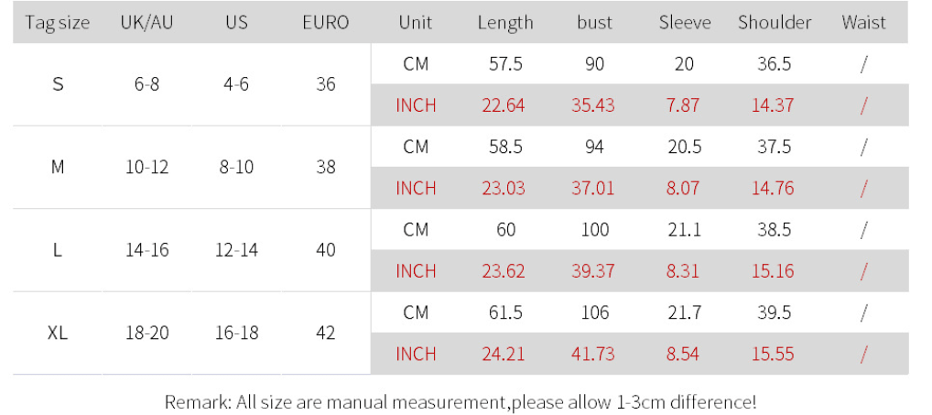Click the 41.73 inch bust value
The width and height of the screenshot is (932, 415).
click(593, 355)
